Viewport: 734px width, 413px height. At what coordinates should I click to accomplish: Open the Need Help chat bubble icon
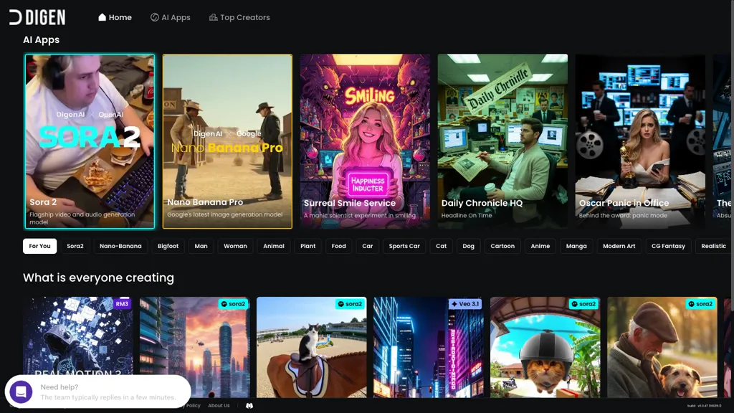(x=22, y=391)
